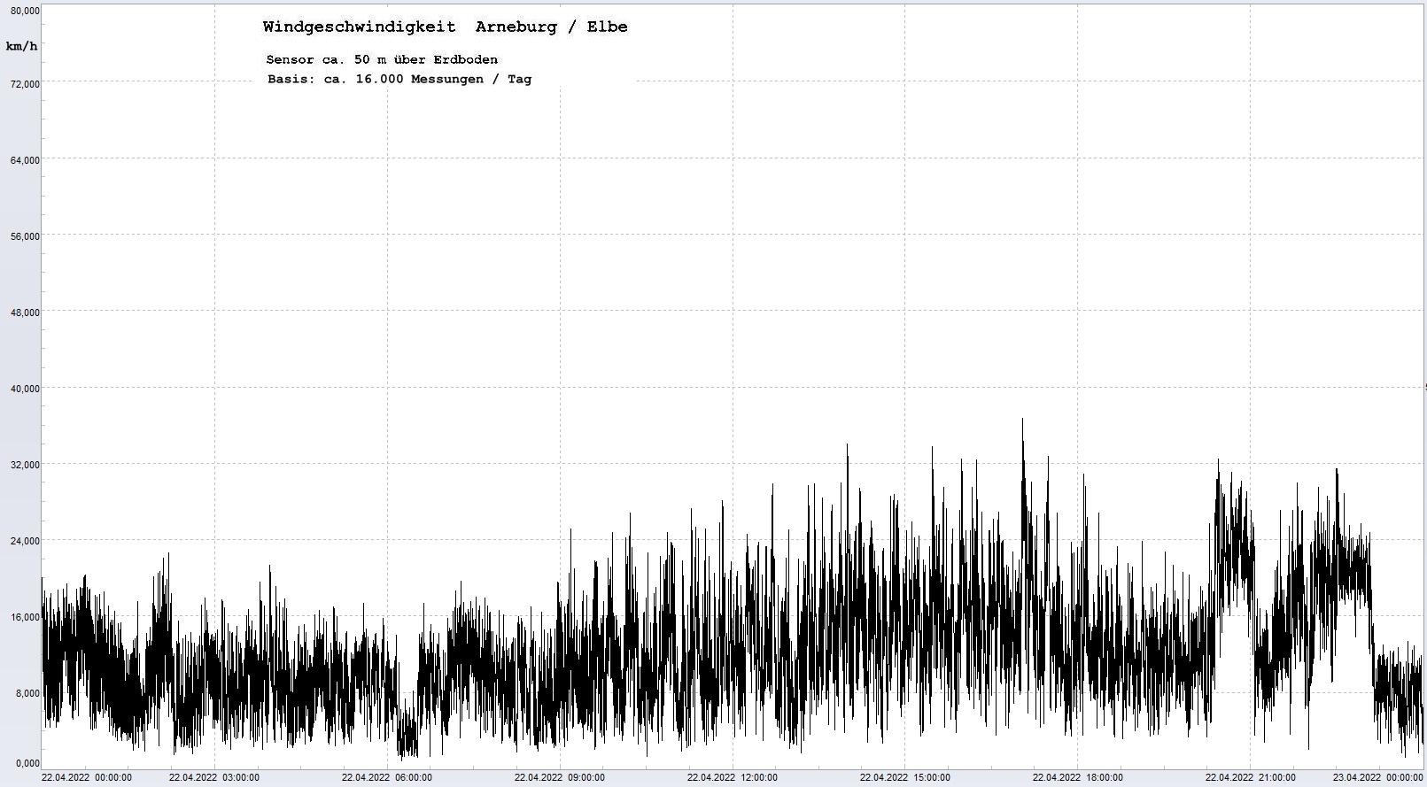The width and height of the screenshot is (1427, 787).
Task: Click the chart title Windgeschwindigkeit Arneburg / Elbe
Action: (445, 27)
